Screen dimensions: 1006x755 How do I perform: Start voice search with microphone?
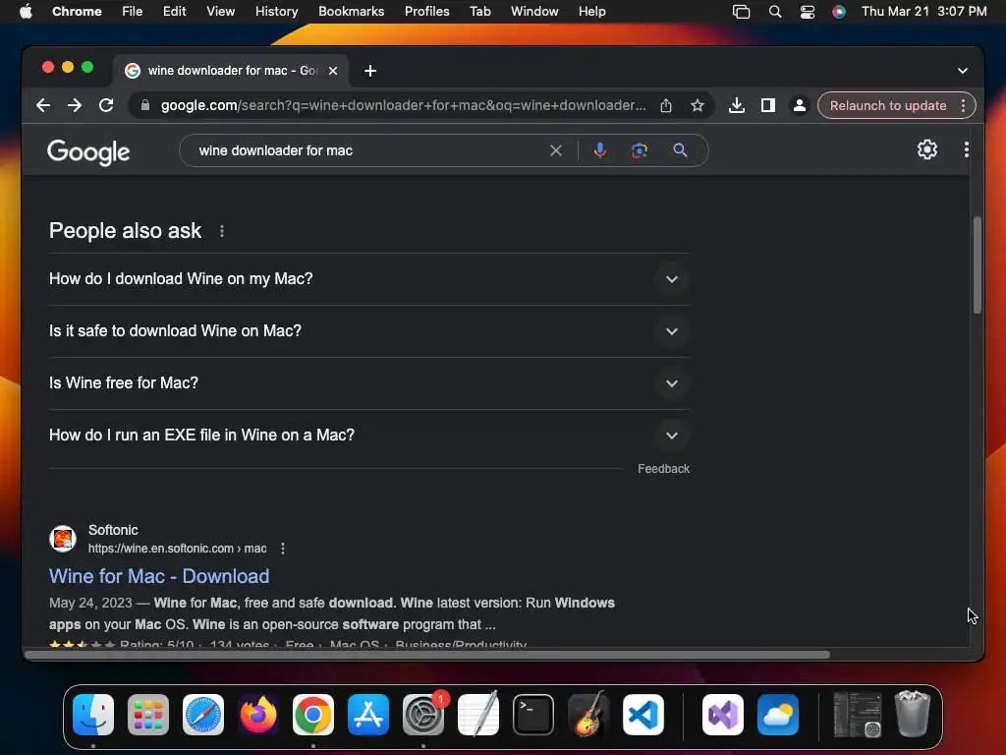pos(600,150)
